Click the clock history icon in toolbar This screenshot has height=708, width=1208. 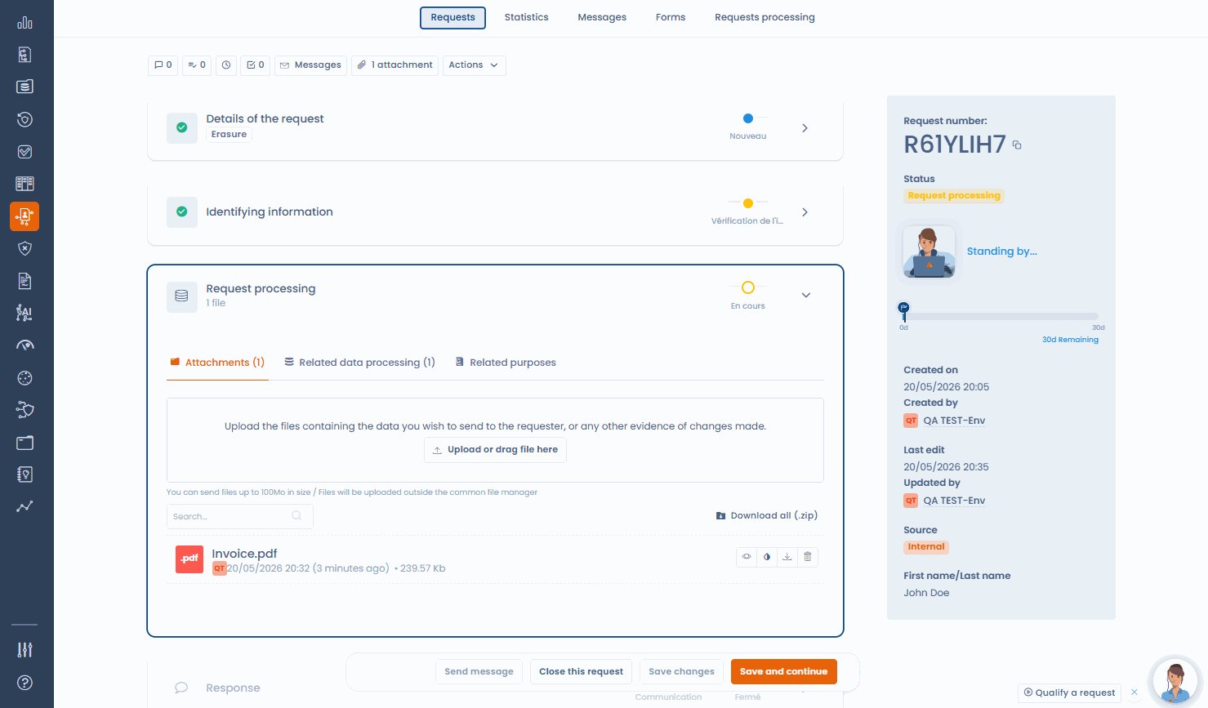tap(226, 65)
